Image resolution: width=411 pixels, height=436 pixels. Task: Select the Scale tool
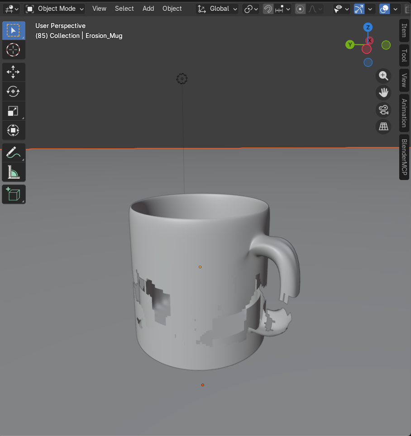(14, 110)
